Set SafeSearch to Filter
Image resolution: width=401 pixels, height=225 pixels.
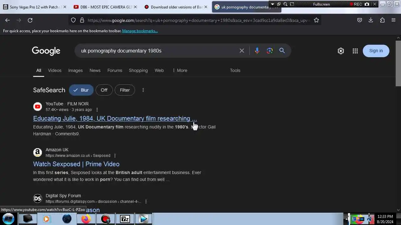[125, 90]
